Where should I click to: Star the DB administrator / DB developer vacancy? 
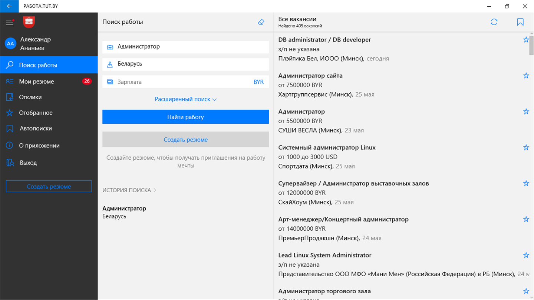pos(526,40)
